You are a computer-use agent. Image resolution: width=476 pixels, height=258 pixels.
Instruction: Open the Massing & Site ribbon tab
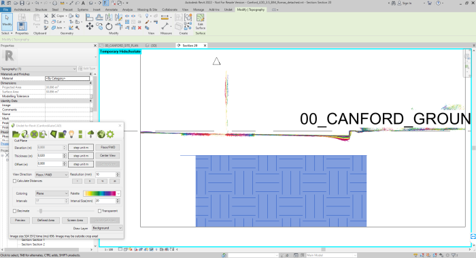click(148, 10)
